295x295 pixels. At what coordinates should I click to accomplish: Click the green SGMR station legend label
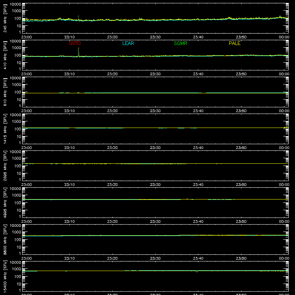180,43
